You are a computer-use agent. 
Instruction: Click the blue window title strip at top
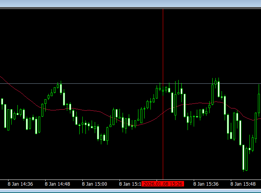click(x=130, y=3)
